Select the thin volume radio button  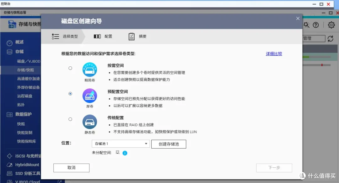70,68
